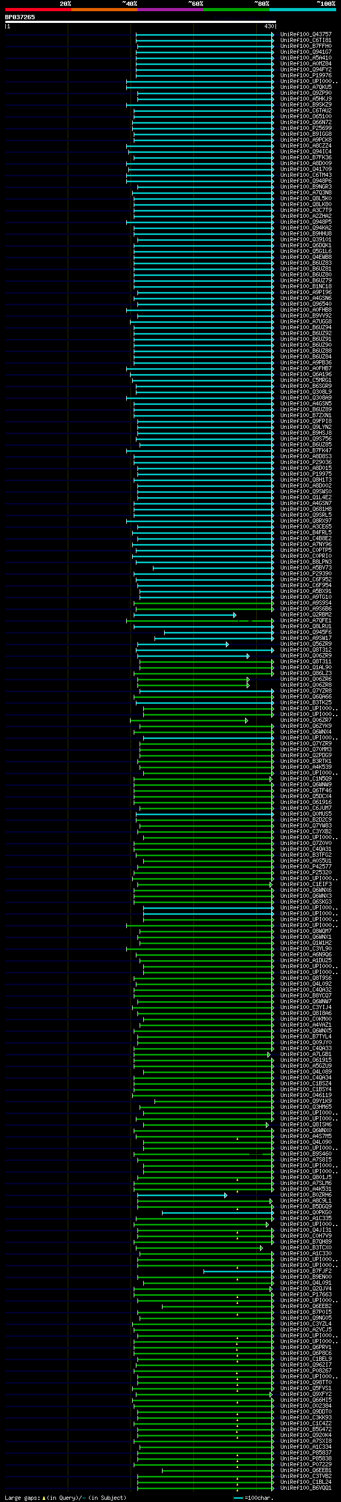Select hit label UniRef100_Q2QJY4
This screenshot has width=341, height=1502.
pos(305,1288)
